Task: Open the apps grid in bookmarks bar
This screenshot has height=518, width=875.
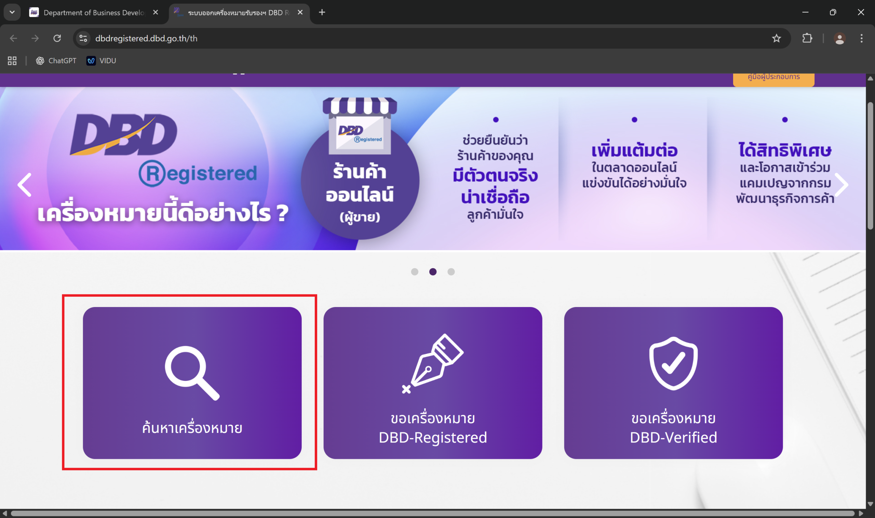Action: pyautogui.click(x=12, y=61)
